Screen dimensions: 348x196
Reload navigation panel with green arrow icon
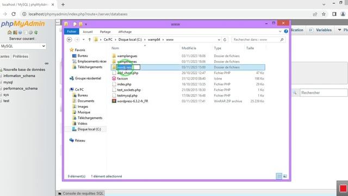pyautogui.click(x=36, y=33)
